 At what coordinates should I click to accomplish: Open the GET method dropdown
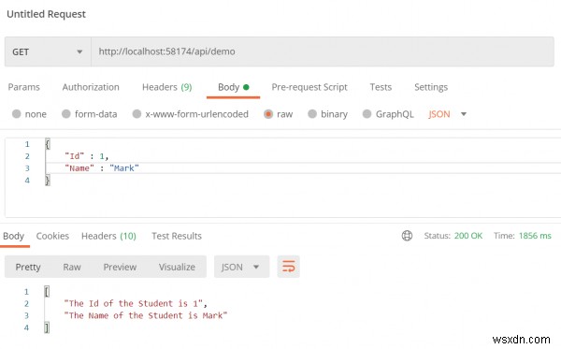click(48, 51)
